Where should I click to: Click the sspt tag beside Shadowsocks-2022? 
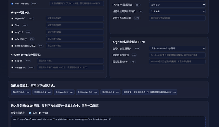pyautogui.click(x=41, y=46)
